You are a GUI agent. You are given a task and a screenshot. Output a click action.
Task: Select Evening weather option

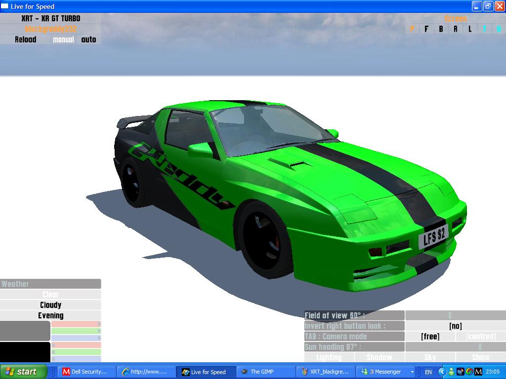pyautogui.click(x=50, y=315)
